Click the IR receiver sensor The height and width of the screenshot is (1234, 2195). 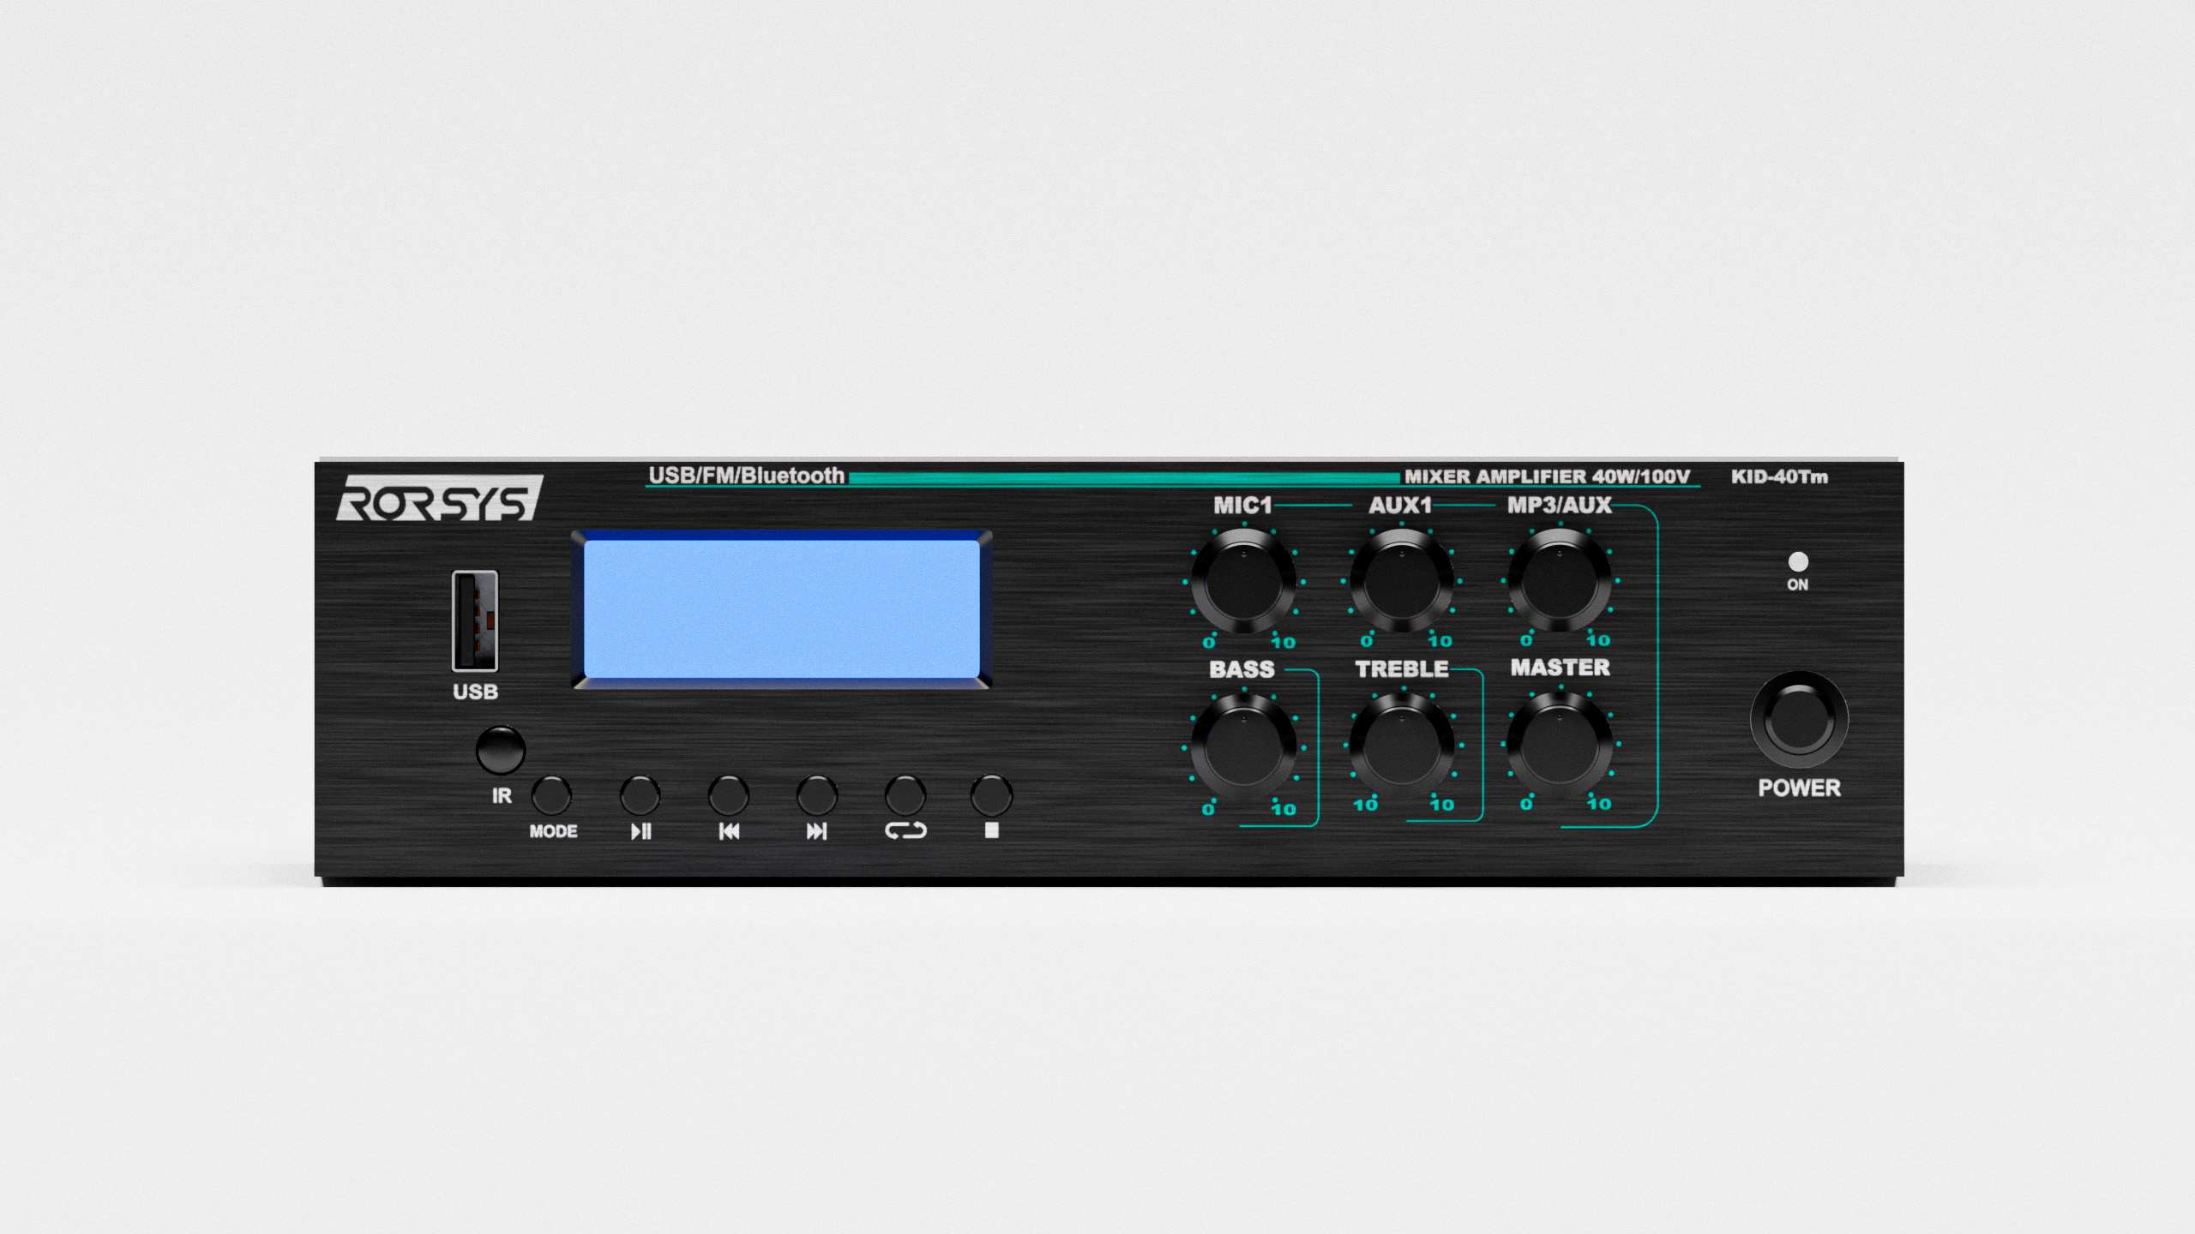(x=501, y=750)
